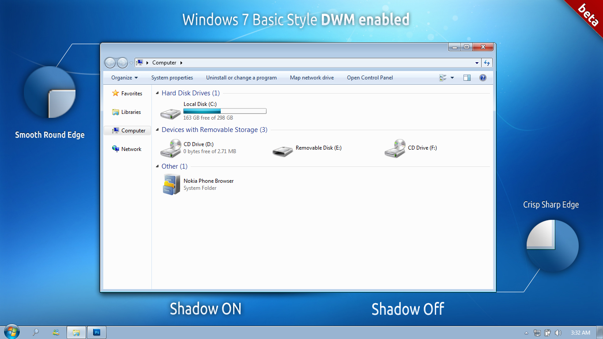
Task: Click the Local Disk (C:) drive icon
Action: pyautogui.click(x=170, y=113)
